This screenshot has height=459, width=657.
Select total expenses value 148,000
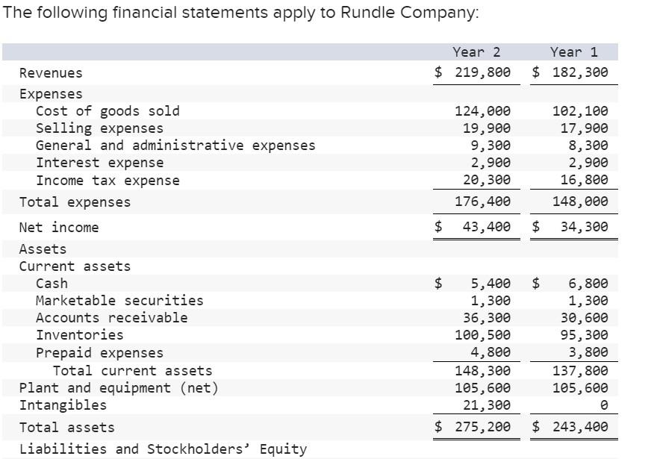pyautogui.click(x=580, y=202)
